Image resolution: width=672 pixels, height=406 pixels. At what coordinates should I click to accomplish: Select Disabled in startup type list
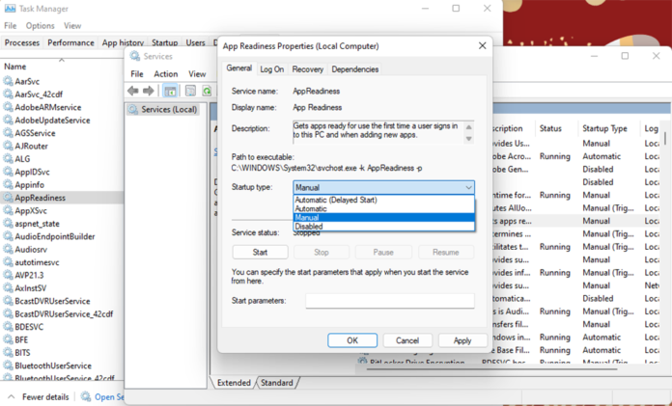310,227
